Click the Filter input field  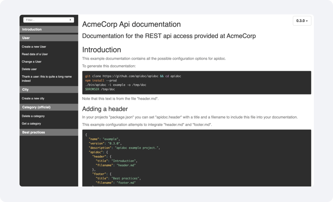49,20
